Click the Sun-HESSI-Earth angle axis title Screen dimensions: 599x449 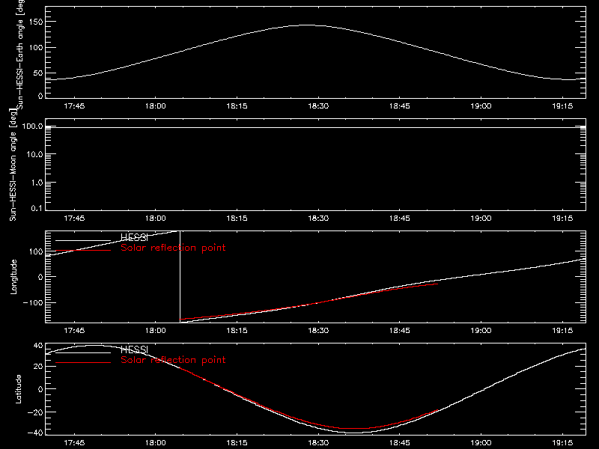click(x=20, y=55)
